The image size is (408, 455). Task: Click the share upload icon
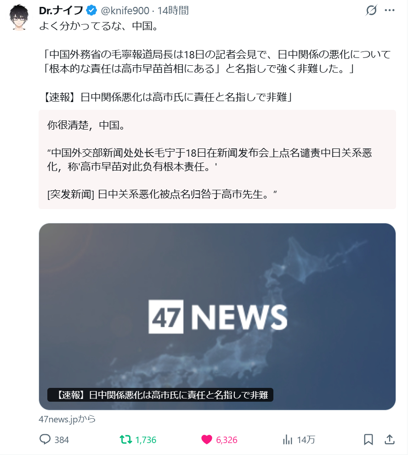[x=390, y=439]
